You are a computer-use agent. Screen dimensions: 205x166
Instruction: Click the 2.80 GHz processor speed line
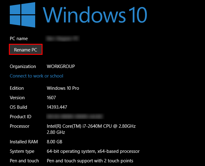tap(56, 132)
